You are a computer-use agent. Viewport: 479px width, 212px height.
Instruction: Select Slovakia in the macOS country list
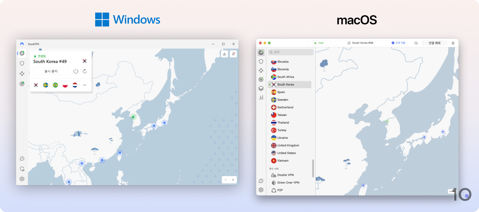tap(290, 62)
